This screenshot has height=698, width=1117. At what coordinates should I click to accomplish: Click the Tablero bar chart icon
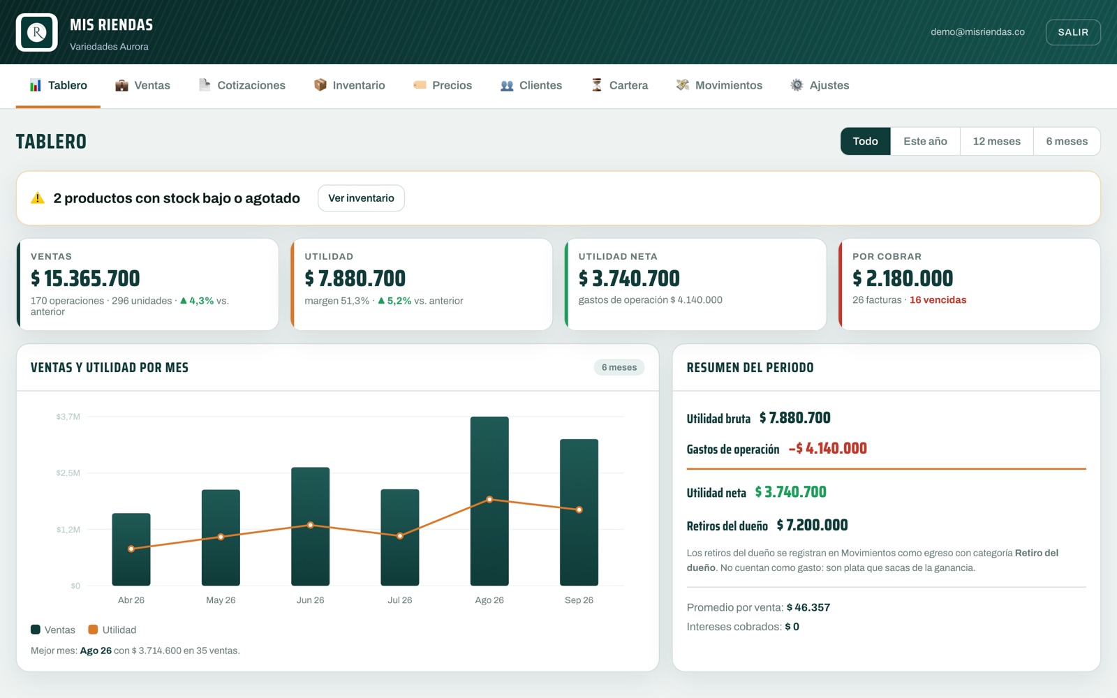36,85
